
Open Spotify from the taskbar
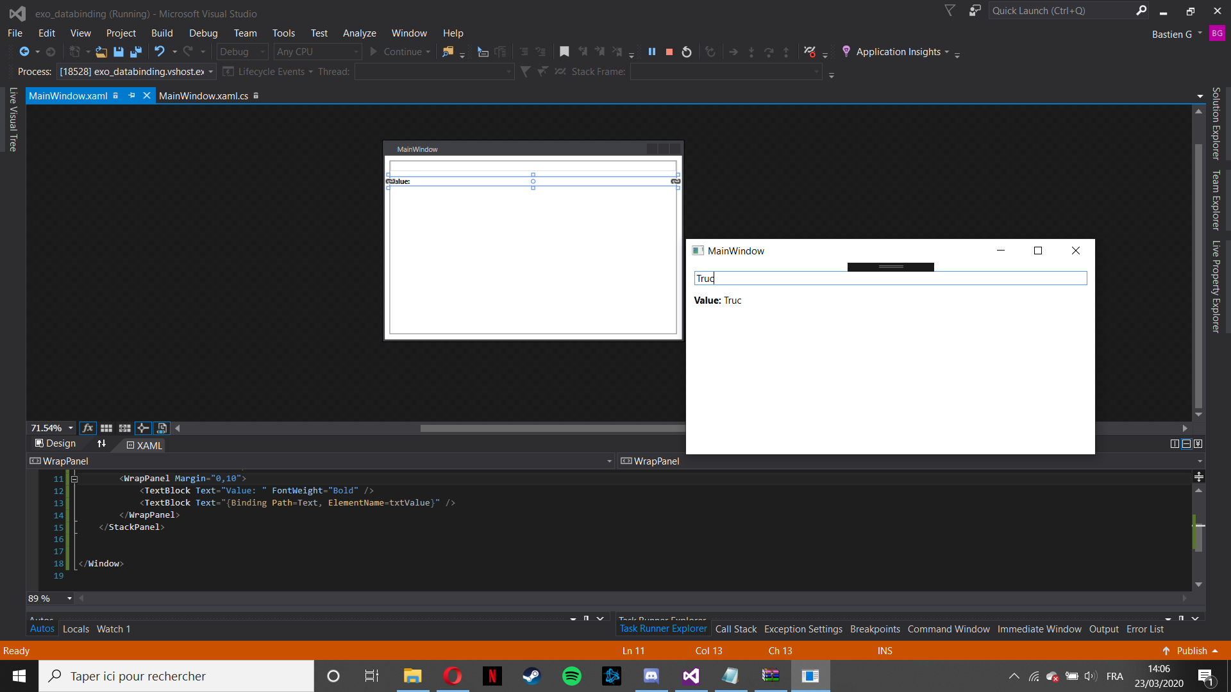571,676
